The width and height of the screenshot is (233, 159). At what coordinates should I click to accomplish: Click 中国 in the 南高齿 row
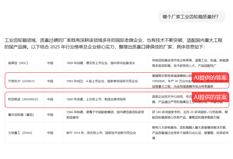[x=50, y=63]
